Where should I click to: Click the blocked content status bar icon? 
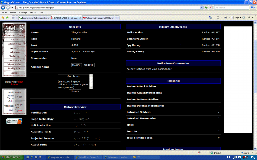click(199, 153)
